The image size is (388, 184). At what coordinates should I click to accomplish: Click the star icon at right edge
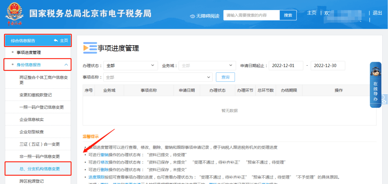(384, 98)
